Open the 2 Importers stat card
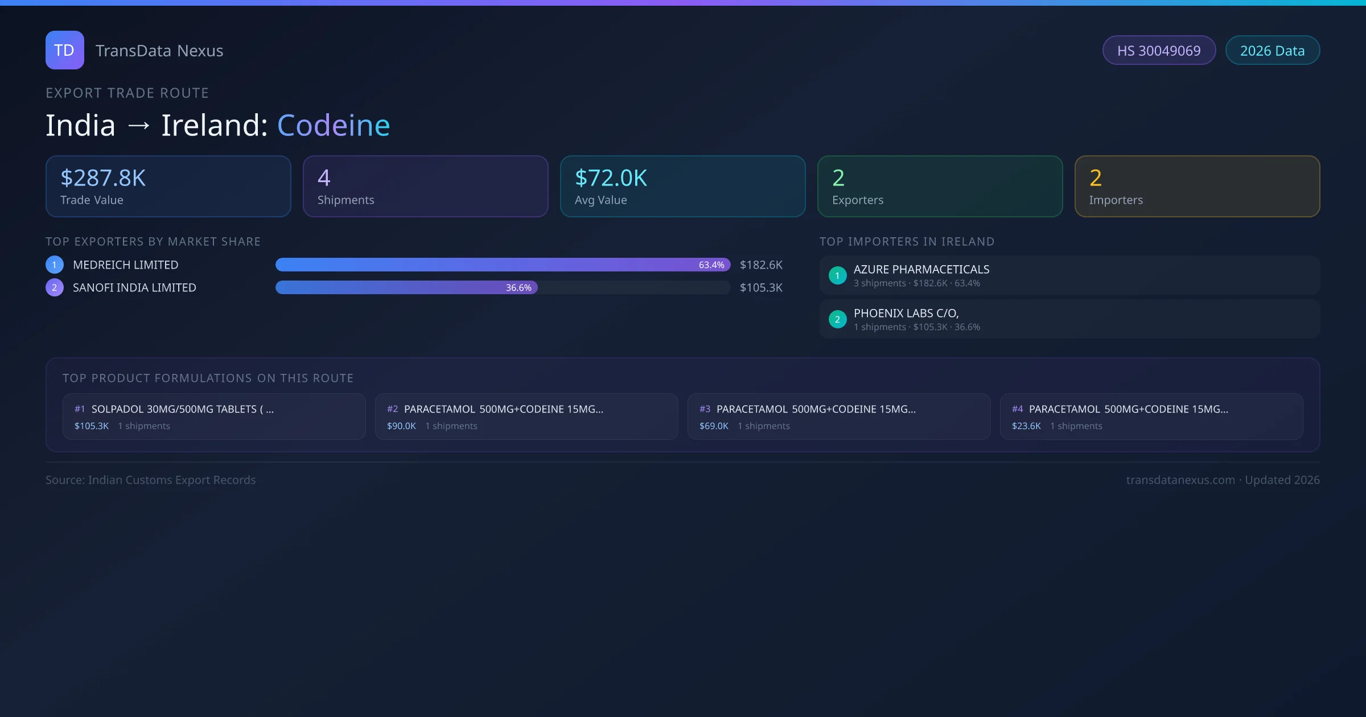1366x717 pixels. pyautogui.click(x=1197, y=186)
